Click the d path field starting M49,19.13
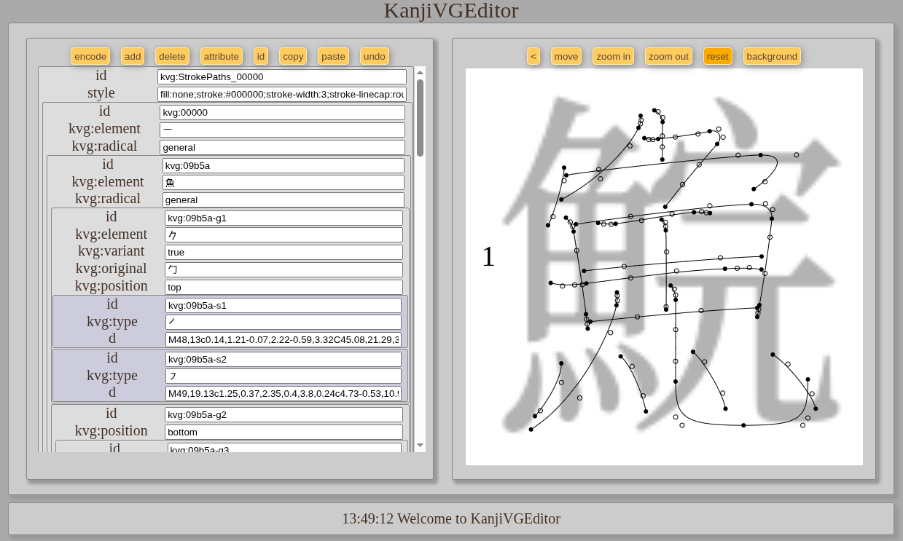The image size is (903, 541). pos(284,393)
